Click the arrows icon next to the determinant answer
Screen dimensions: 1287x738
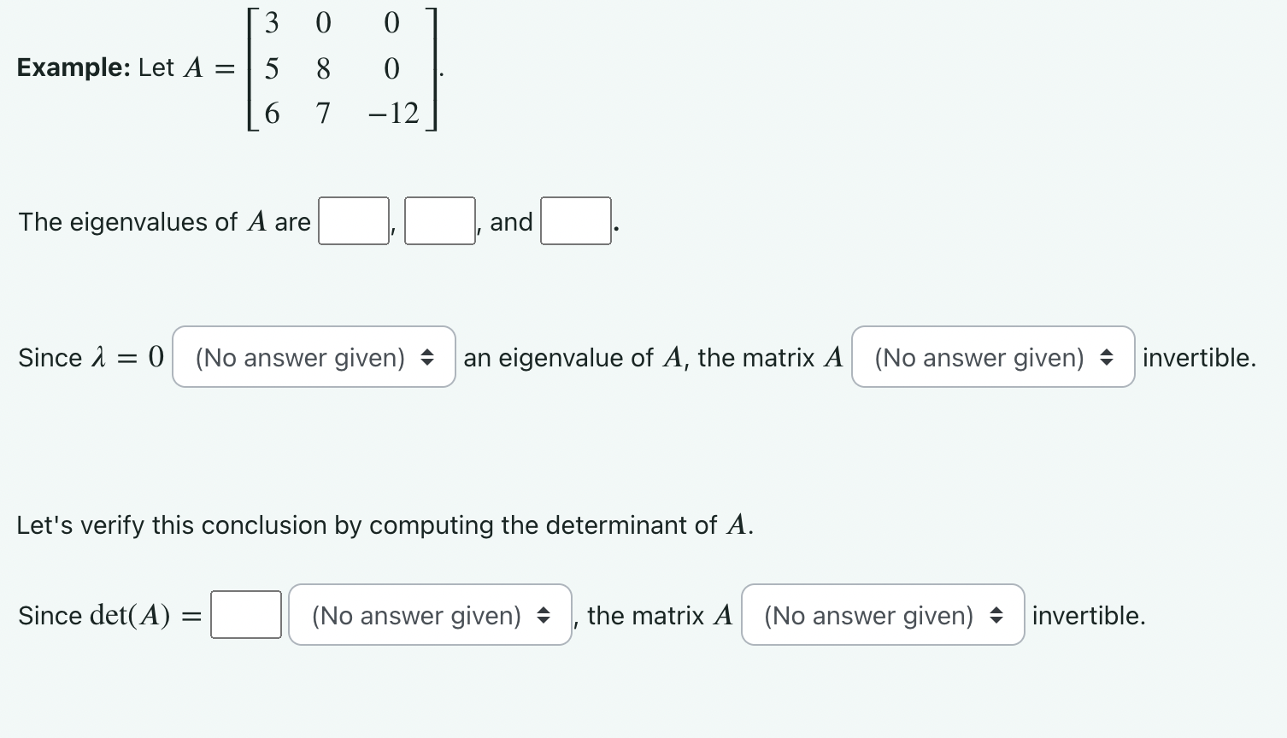(x=544, y=615)
